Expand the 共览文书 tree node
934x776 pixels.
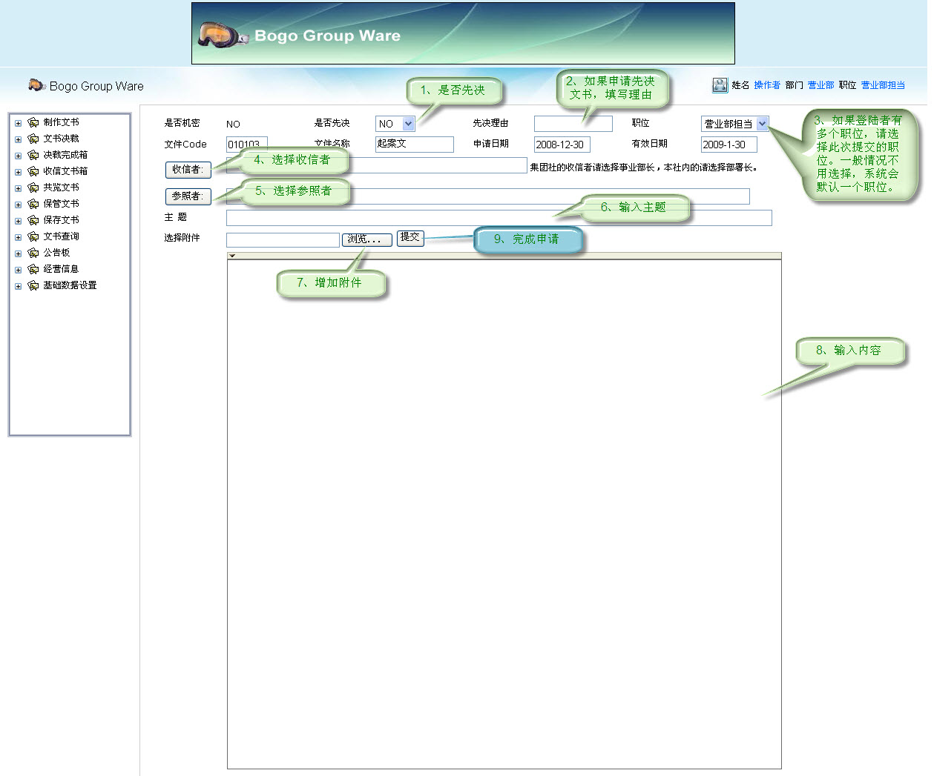coord(18,188)
